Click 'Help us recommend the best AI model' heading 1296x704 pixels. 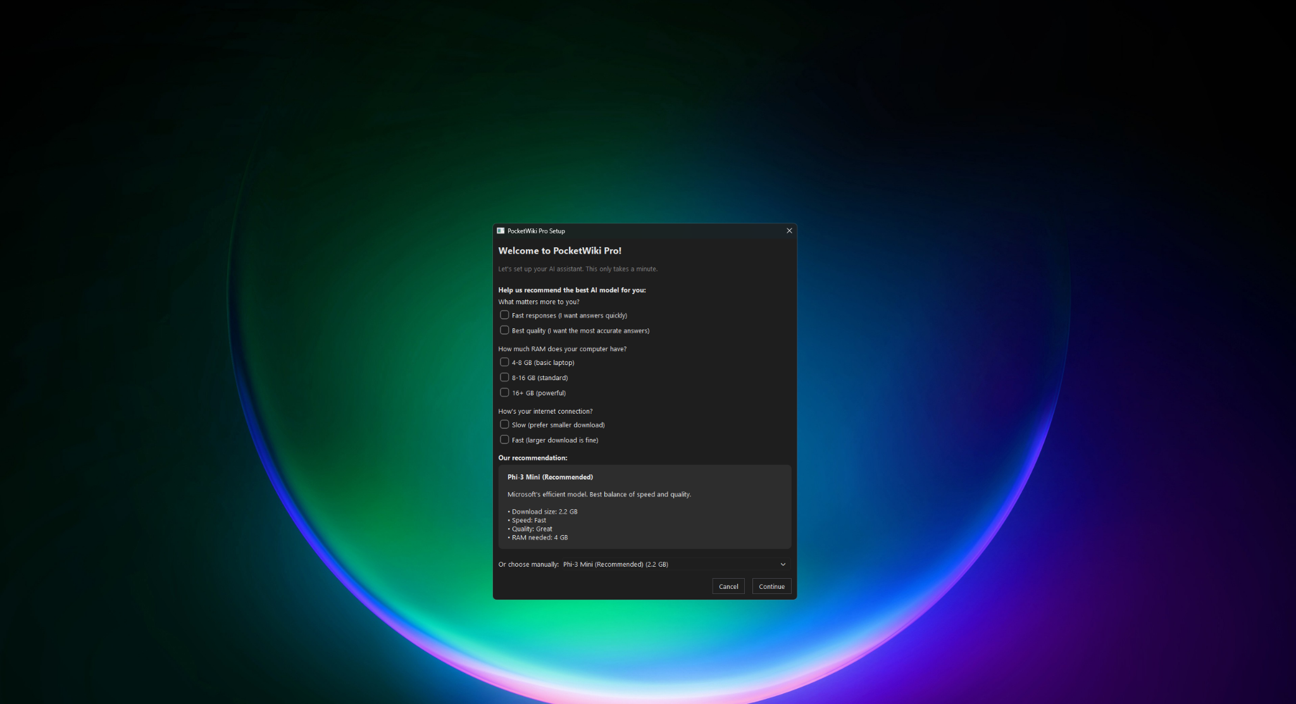[x=571, y=290]
